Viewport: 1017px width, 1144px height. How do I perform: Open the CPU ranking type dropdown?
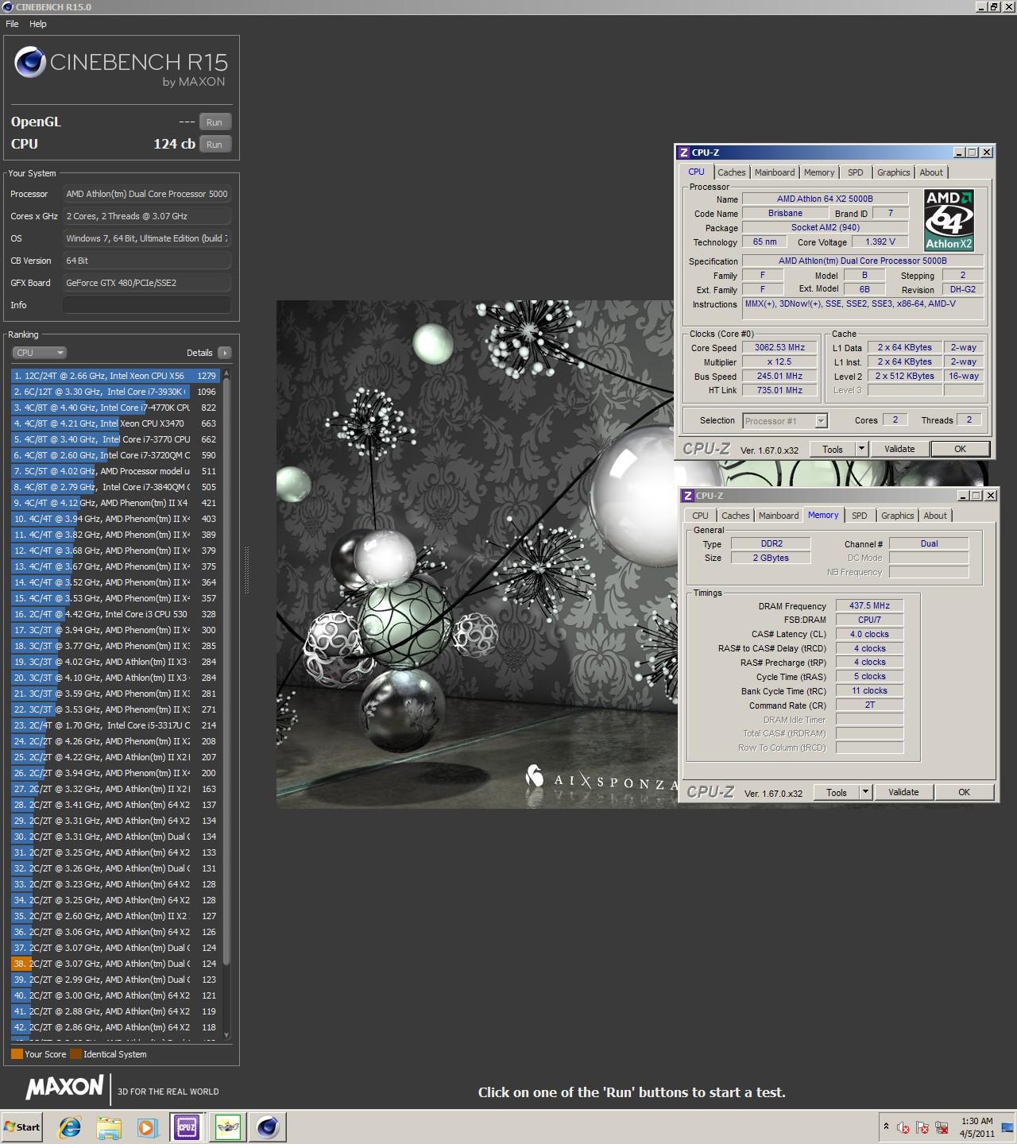coord(39,353)
